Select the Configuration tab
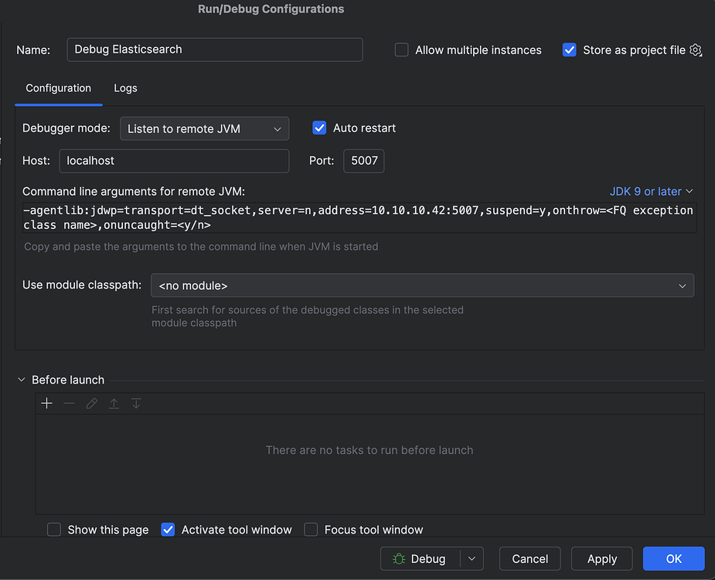 58,88
